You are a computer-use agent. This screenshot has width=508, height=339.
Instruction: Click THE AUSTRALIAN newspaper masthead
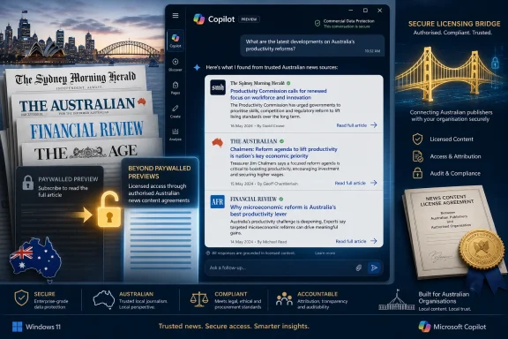click(x=77, y=105)
